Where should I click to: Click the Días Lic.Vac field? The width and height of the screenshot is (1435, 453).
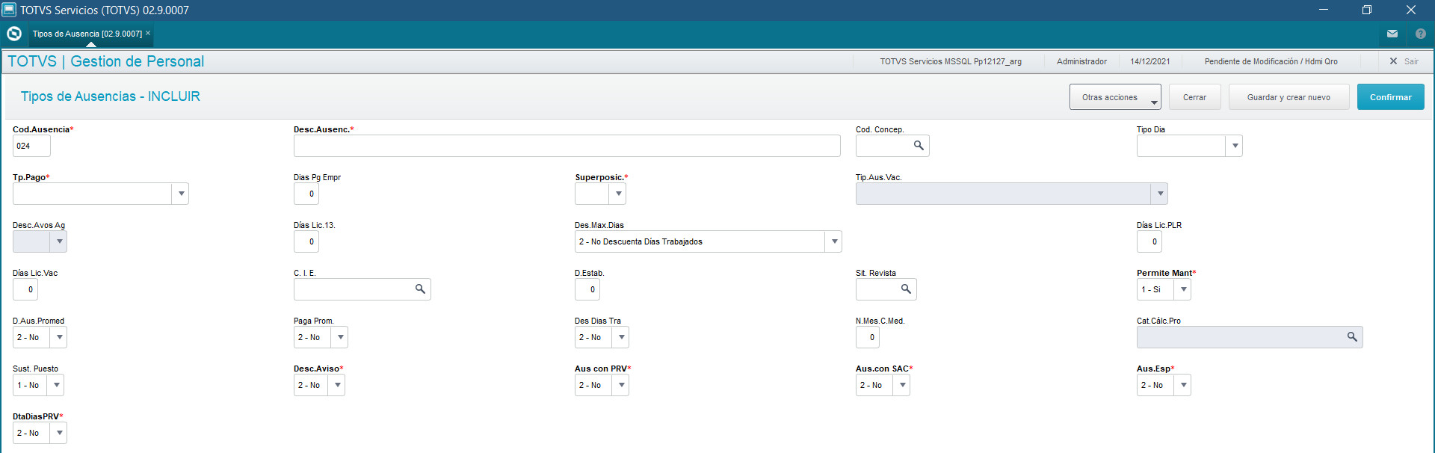point(25,289)
